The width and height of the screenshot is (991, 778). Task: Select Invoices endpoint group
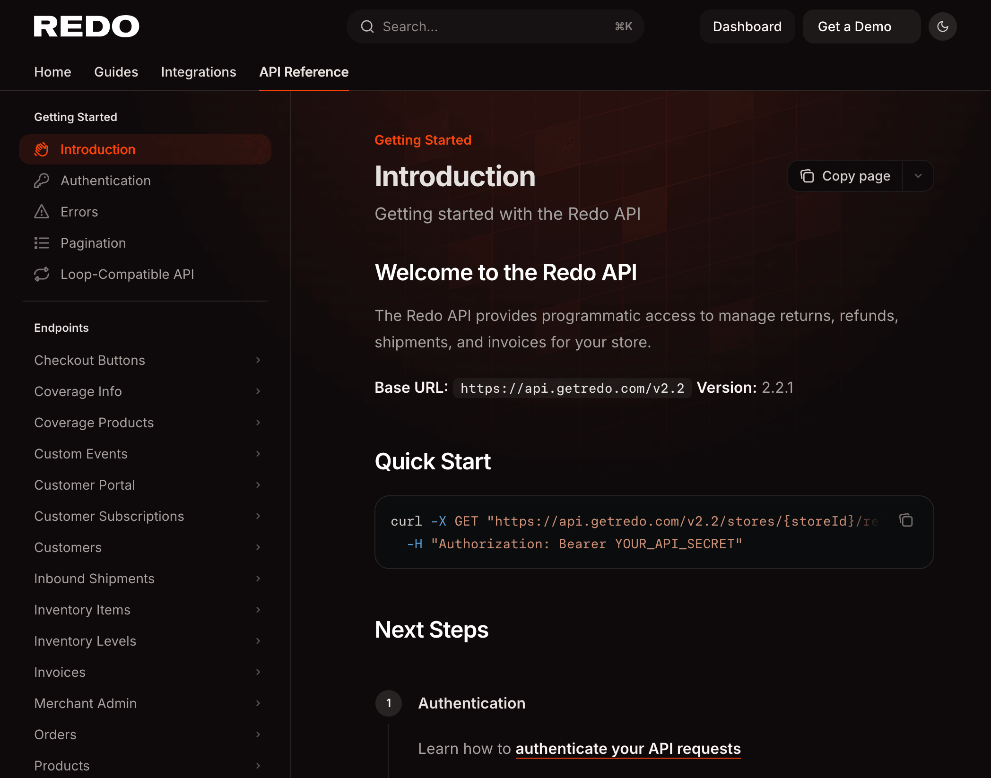145,672
